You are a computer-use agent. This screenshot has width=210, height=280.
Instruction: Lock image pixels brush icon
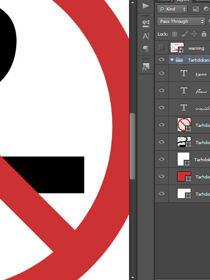[184, 34]
